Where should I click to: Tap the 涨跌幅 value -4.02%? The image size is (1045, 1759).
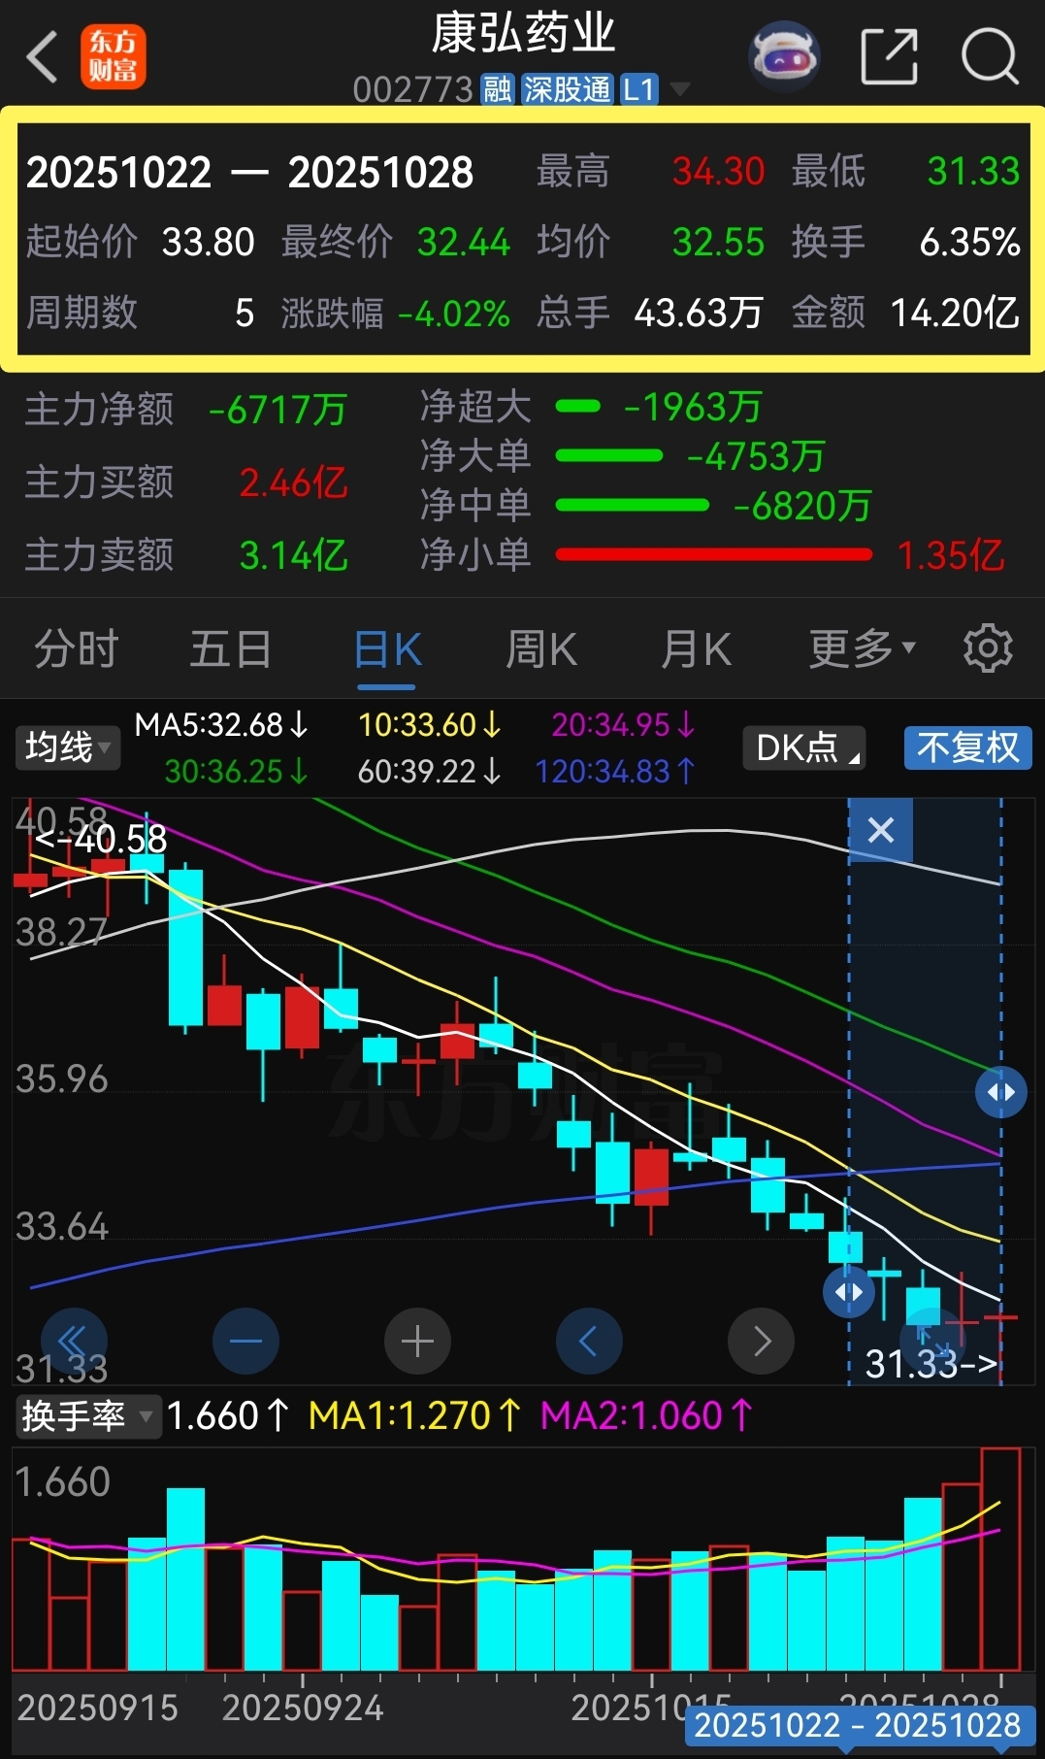click(x=454, y=314)
